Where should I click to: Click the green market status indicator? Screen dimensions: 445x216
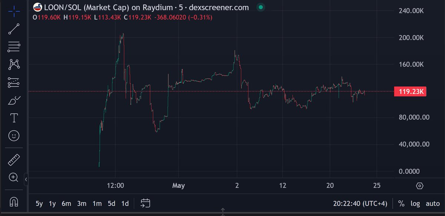click(x=261, y=7)
